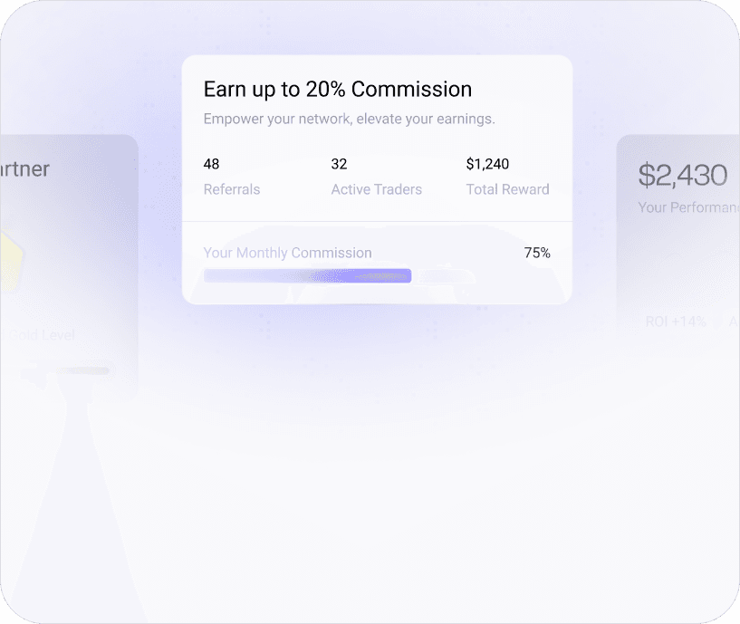The height and width of the screenshot is (624, 740).
Task: Click the 75% commission percentage
Action: tap(537, 253)
